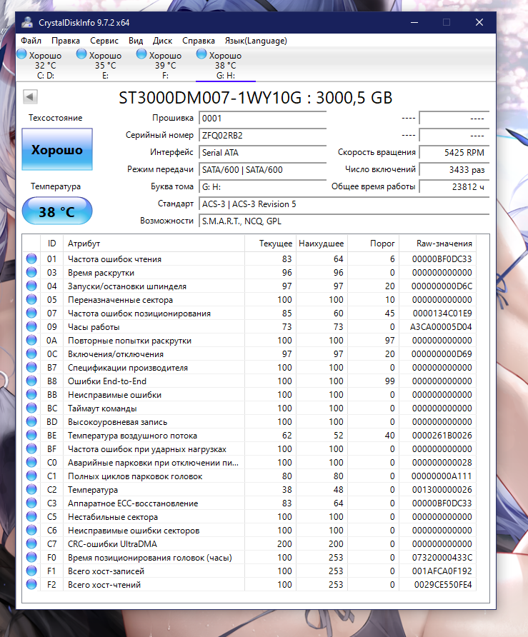The height and width of the screenshot is (637, 528).
Task: Click the Возможности field S.M.A.R.T., NCQ, GPL
Action: [344, 221]
